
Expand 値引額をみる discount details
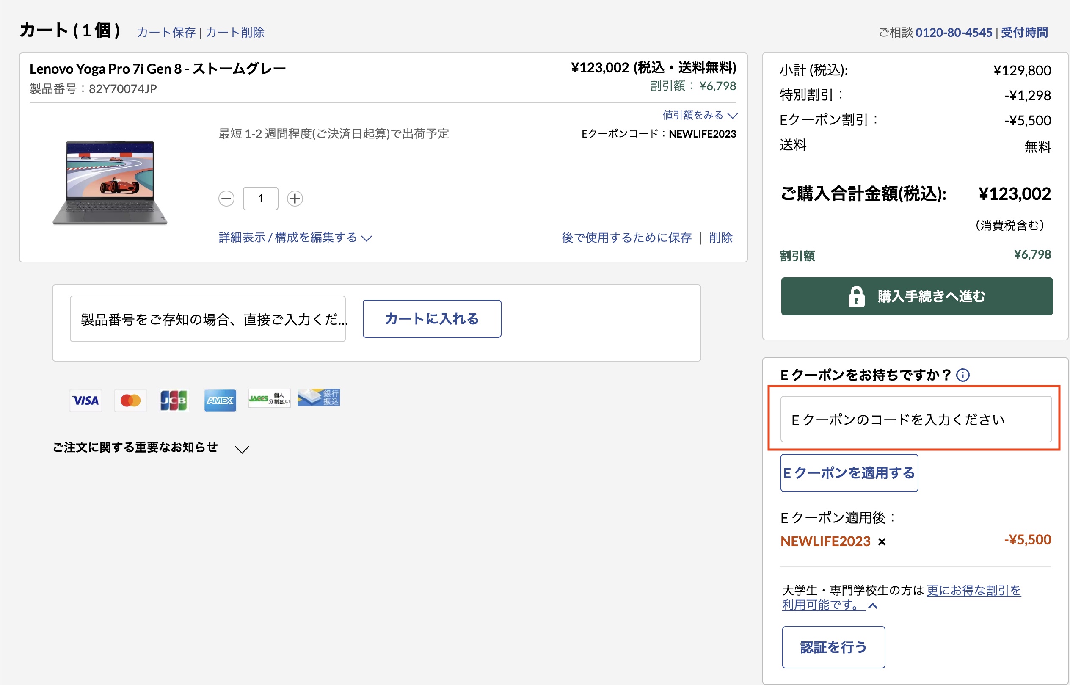tap(700, 115)
